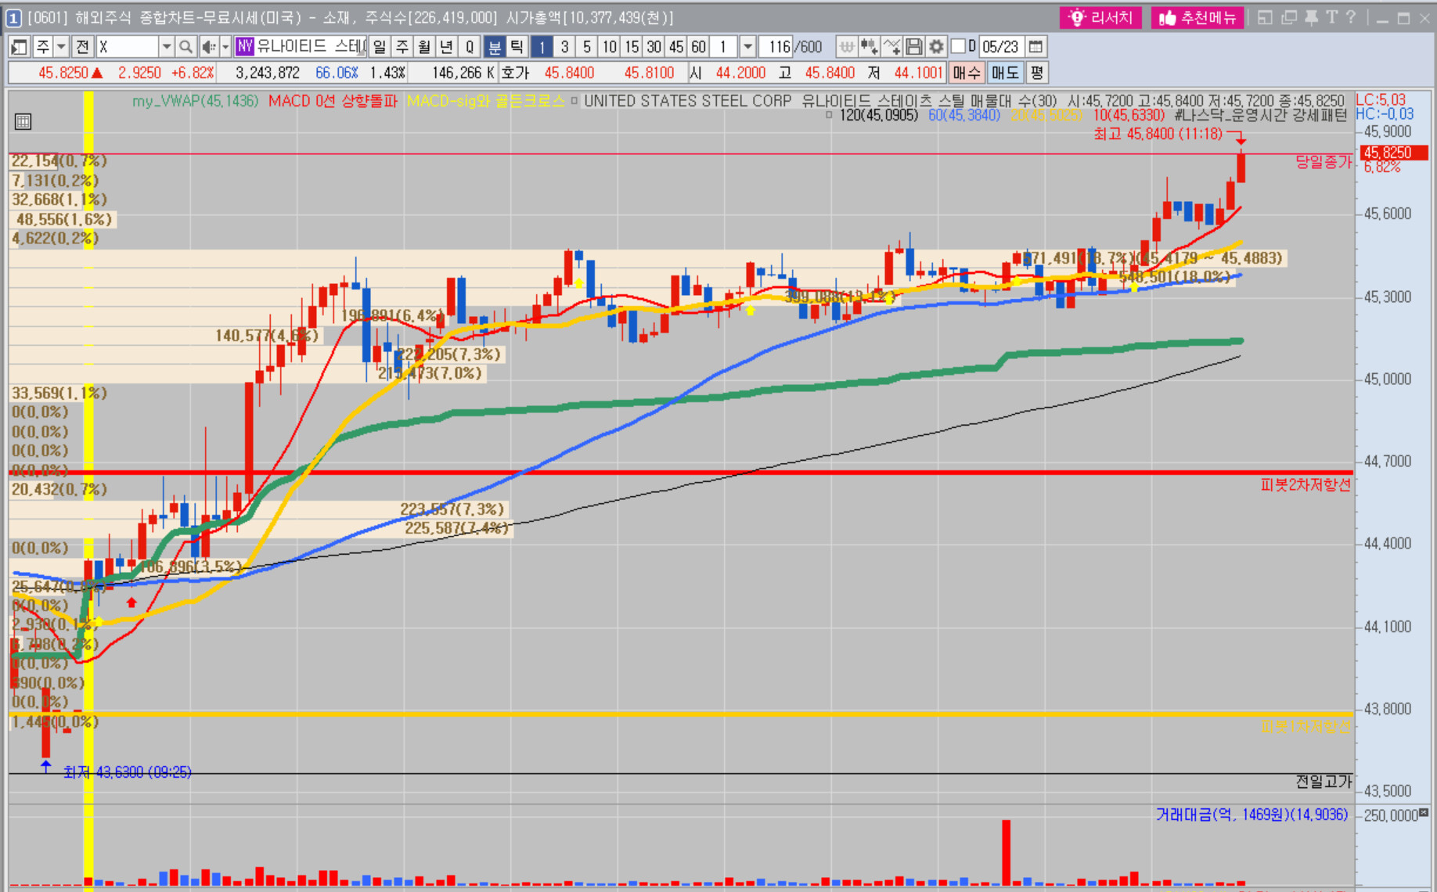Image resolution: width=1437 pixels, height=892 pixels.
Task: Click the date field showing 05/23
Action: [1000, 47]
